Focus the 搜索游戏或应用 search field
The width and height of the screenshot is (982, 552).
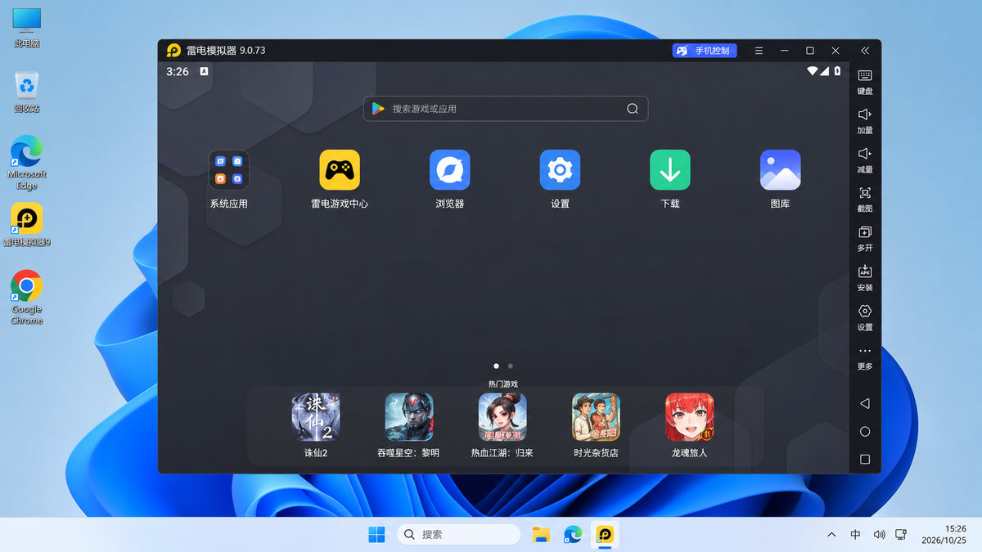(x=506, y=109)
